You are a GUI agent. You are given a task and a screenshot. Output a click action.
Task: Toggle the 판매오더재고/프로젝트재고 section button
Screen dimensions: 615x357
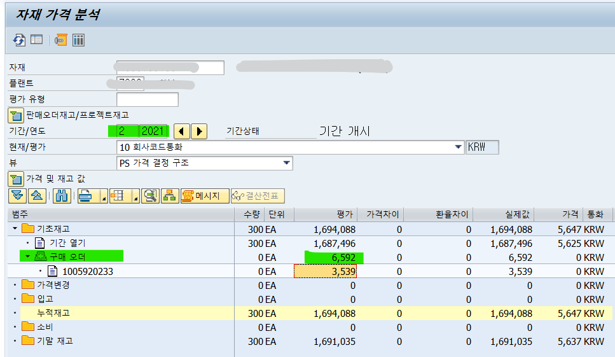tap(15, 115)
